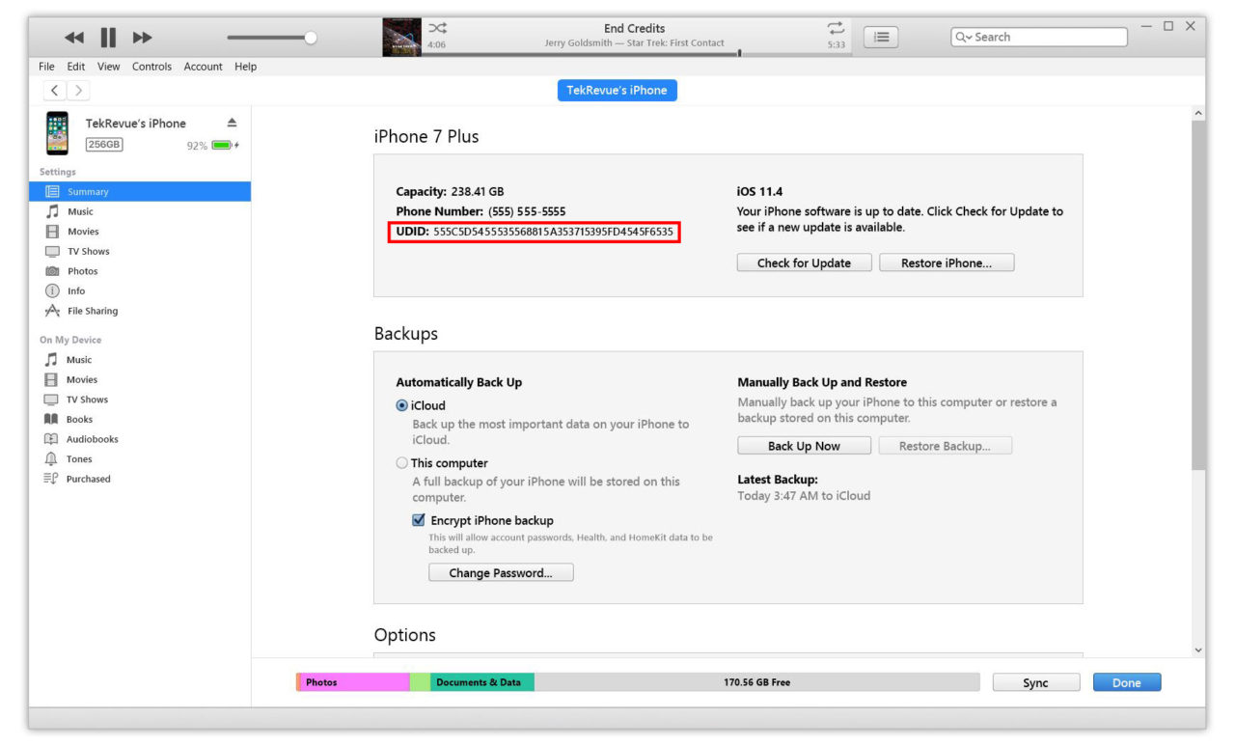The width and height of the screenshot is (1235, 746).
Task: Go forward with the right chevron
Action: tap(78, 90)
